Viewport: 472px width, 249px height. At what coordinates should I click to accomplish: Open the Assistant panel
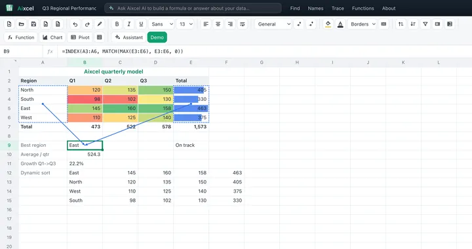129,37
